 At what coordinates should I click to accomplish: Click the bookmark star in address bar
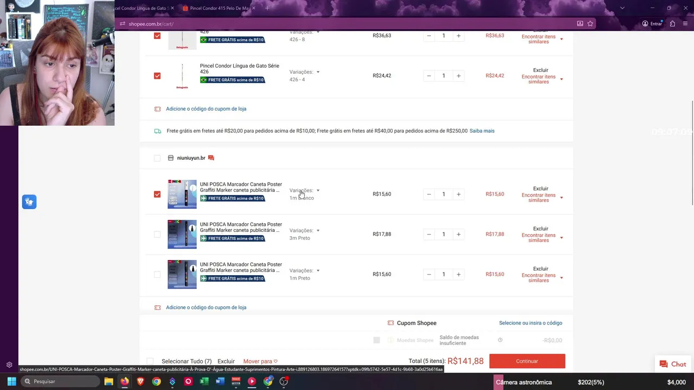(590, 24)
